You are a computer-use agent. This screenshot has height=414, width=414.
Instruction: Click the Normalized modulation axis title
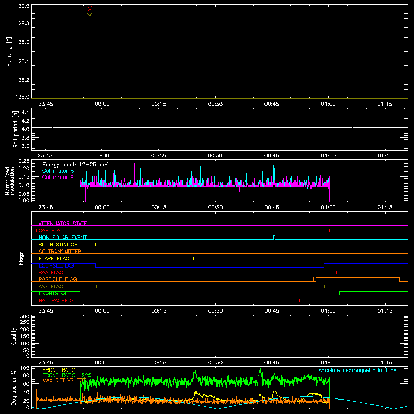10,181
